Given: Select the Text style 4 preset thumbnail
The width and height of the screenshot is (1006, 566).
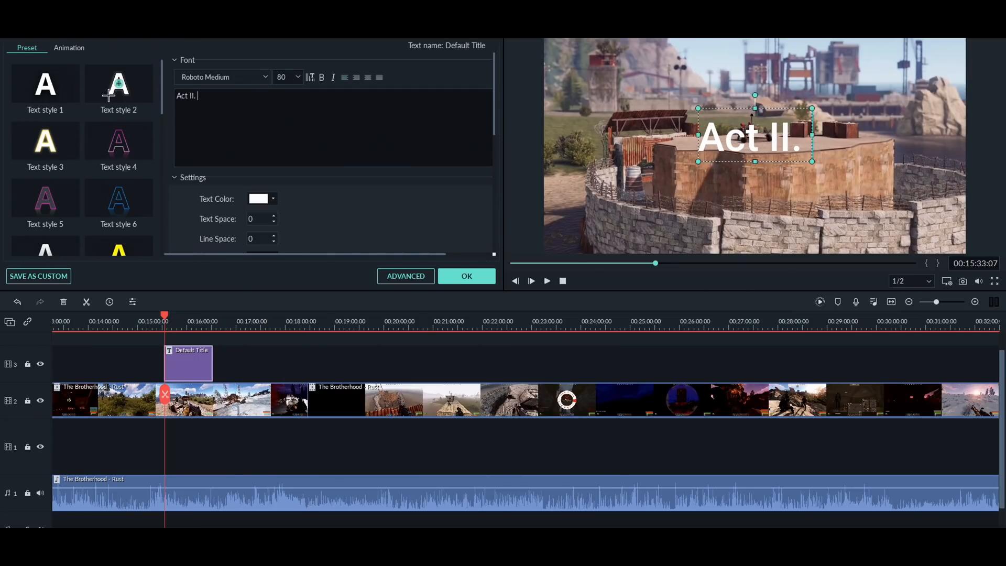Looking at the screenshot, I should 118,141.
